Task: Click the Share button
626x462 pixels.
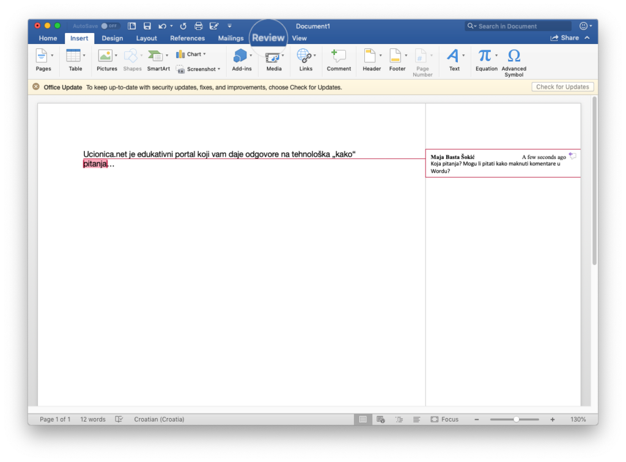Action: (565, 38)
